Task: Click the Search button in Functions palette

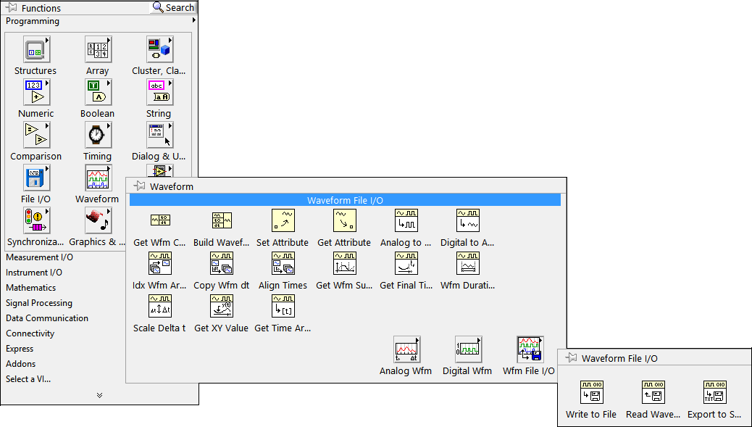Action: (x=174, y=7)
